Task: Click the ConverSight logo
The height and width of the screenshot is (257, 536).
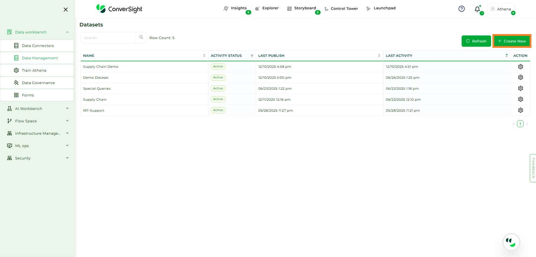Action: click(x=119, y=9)
